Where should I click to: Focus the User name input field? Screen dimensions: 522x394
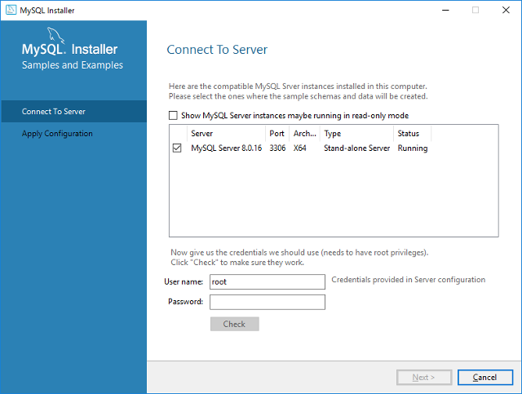[x=267, y=281]
